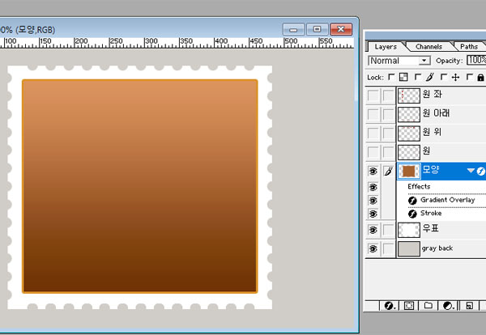Select the 원 위 layer
The width and height of the screenshot is (486, 335).
[432, 132]
